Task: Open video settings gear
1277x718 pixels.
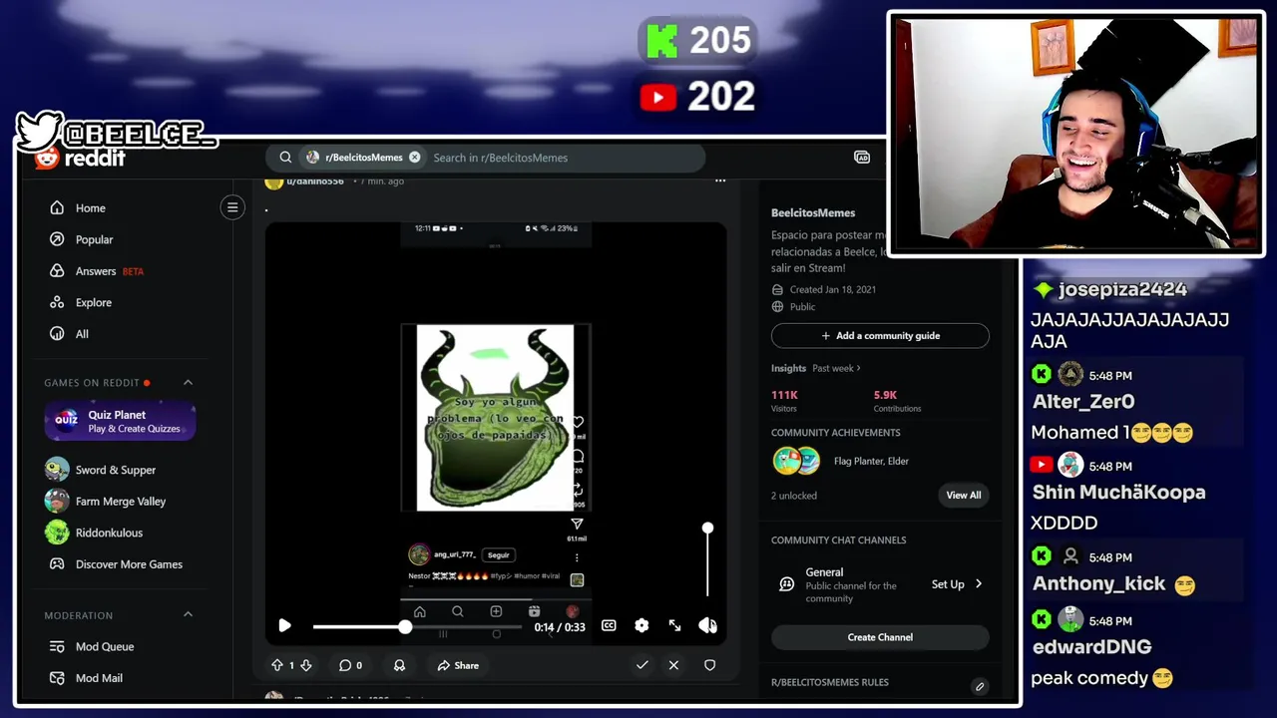Action: point(641,625)
